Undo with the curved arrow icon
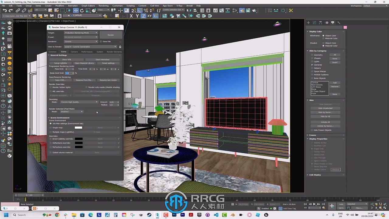 tap(5, 10)
